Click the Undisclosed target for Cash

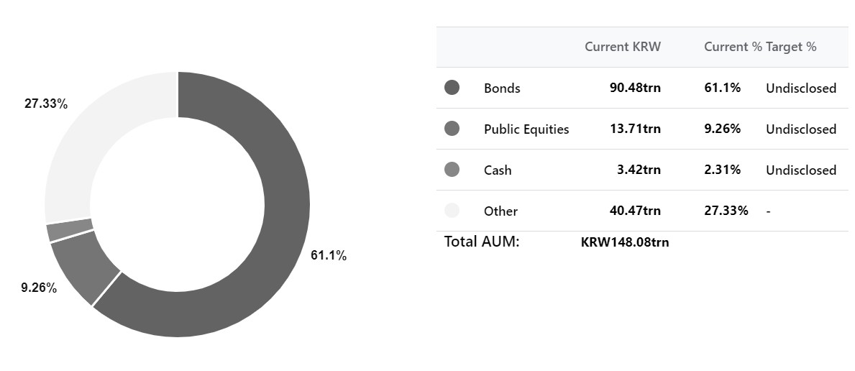801,170
